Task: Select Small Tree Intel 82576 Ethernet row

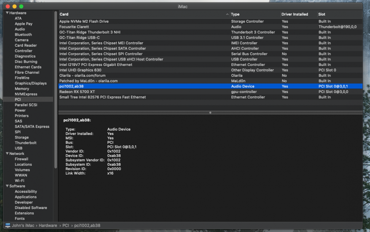Action: pyautogui.click(x=210, y=97)
